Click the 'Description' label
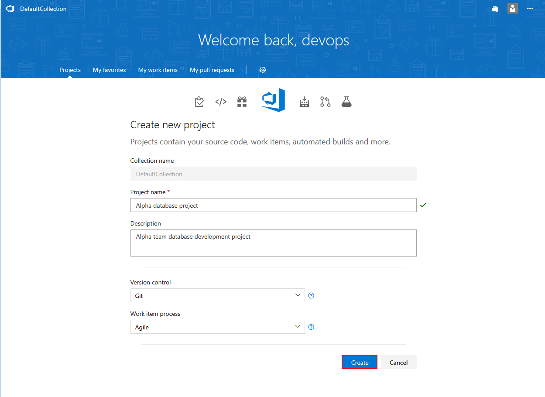The width and height of the screenshot is (545, 397). pos(146,223)
